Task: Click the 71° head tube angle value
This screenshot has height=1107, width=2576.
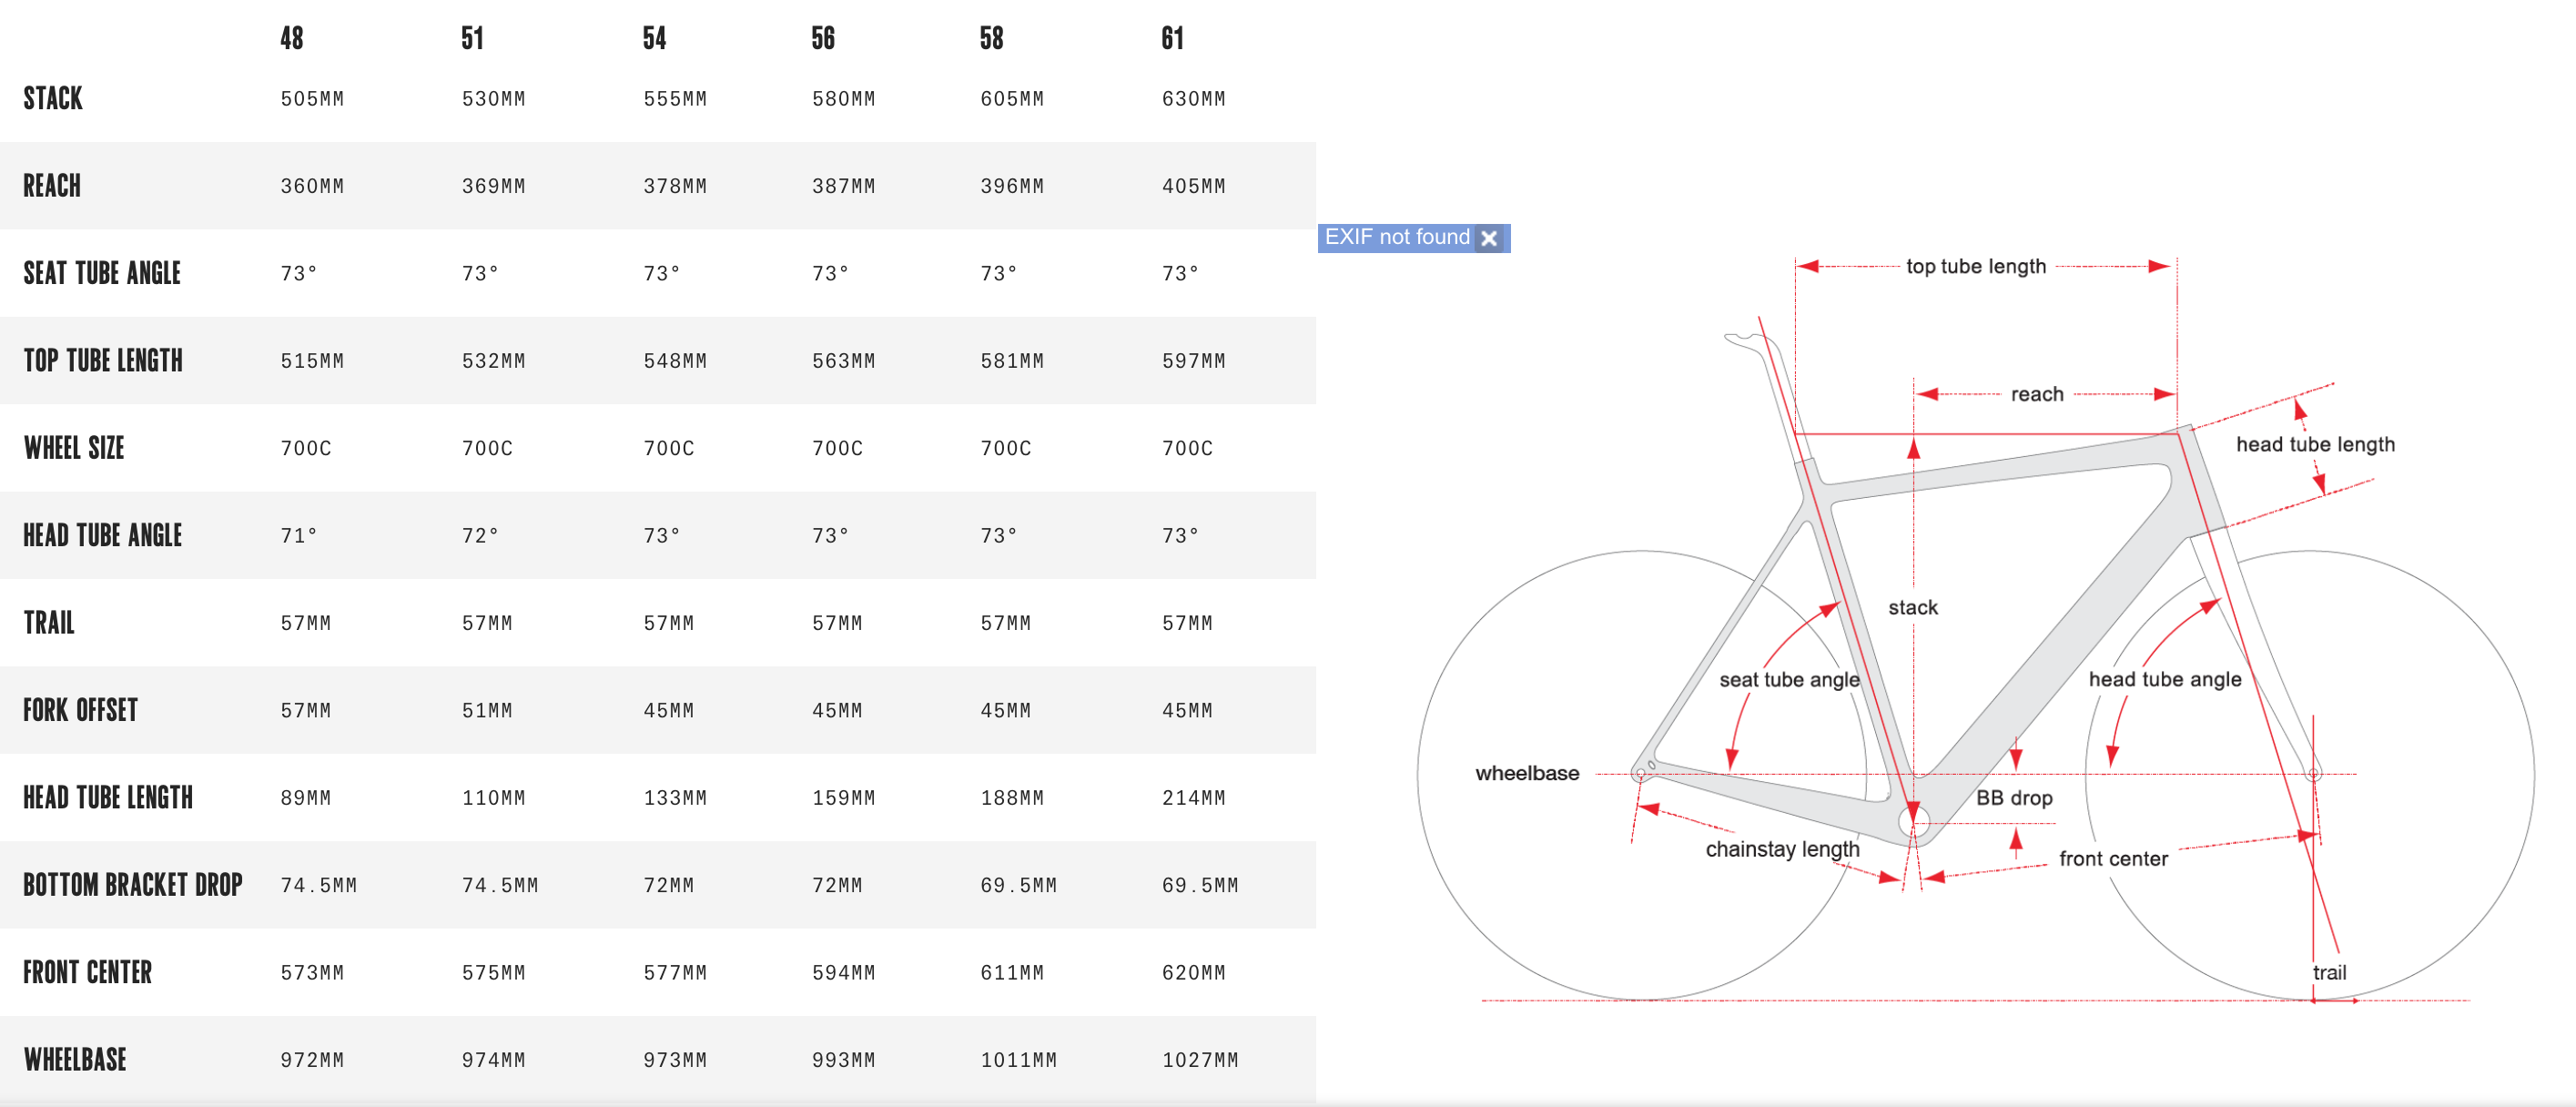Action: [298, 536]
